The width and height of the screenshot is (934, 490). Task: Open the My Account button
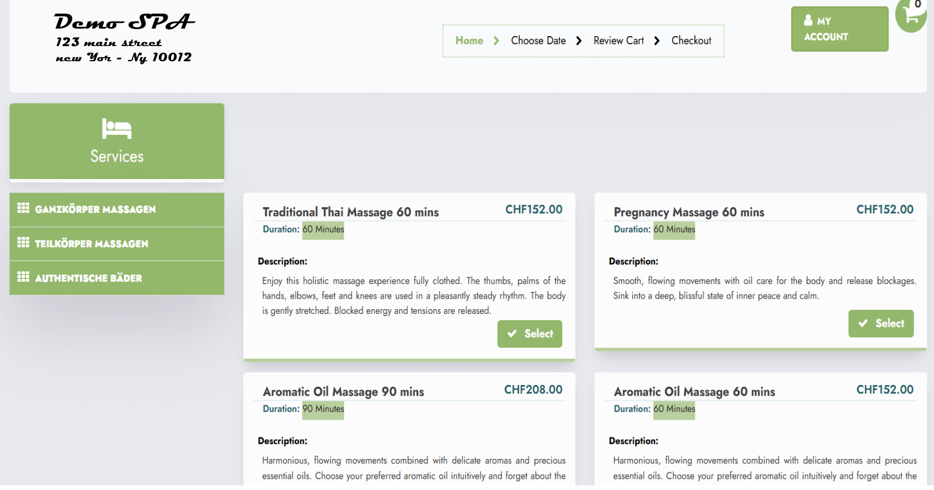pos(839,29)
